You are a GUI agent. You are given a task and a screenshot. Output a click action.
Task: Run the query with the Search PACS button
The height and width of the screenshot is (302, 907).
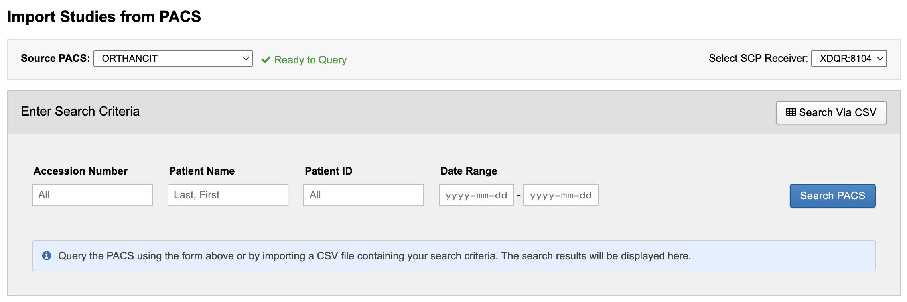832,196
